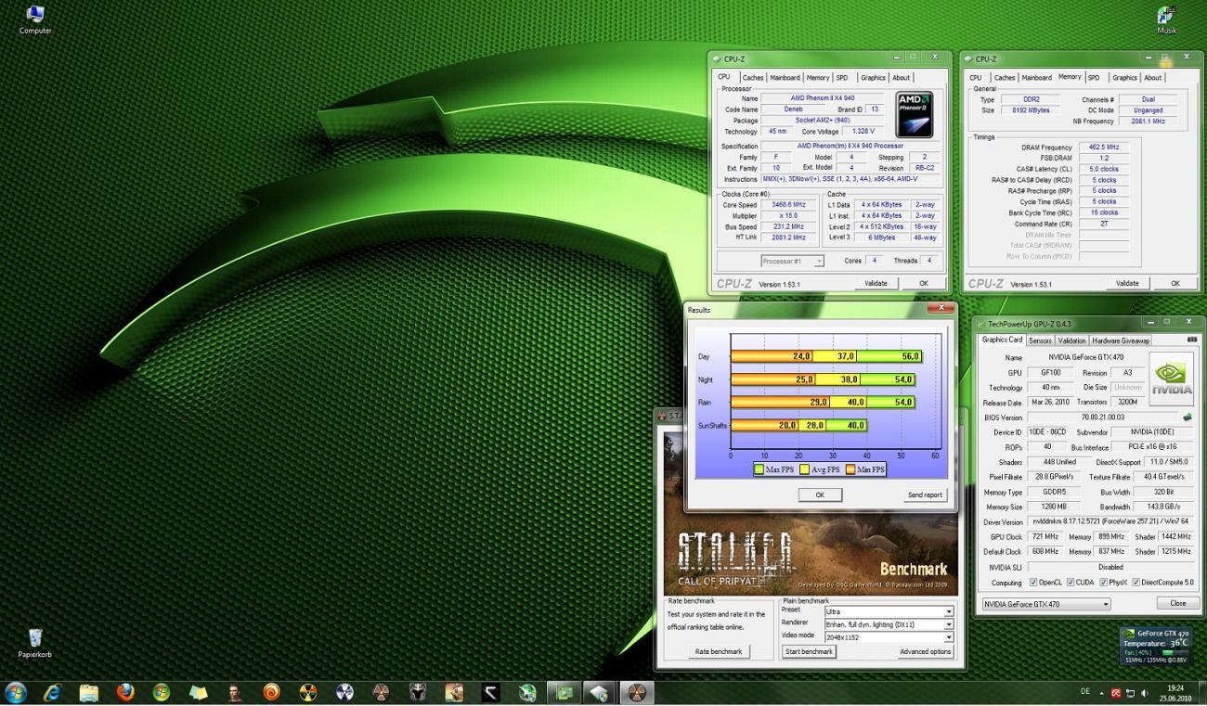The height and width of the screenshot is (706, 1207).
Task: Click the yellow Avg FPS legend swatch
Action: (804, 469)
